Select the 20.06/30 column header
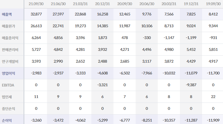Viewport: 223px width, 124px height. 147,4
